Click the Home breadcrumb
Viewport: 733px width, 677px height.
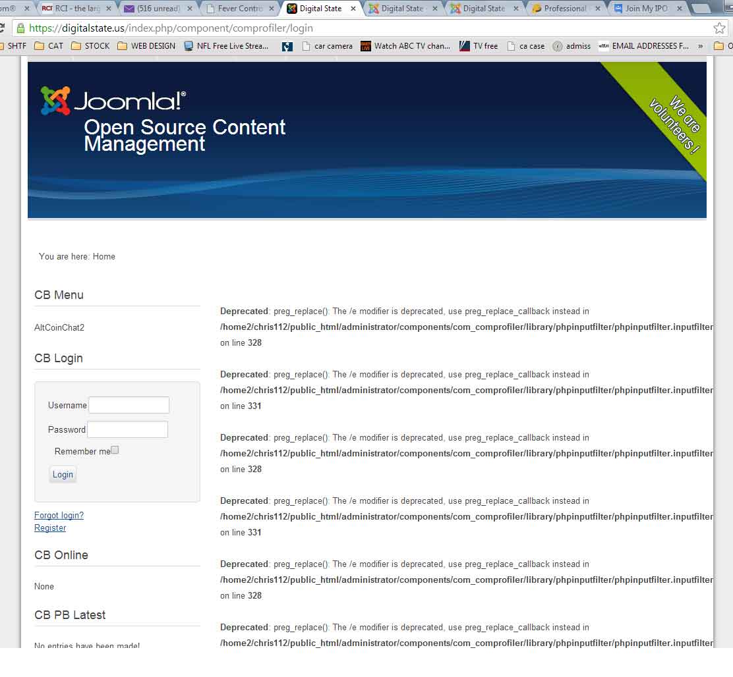tap(103, 256)
